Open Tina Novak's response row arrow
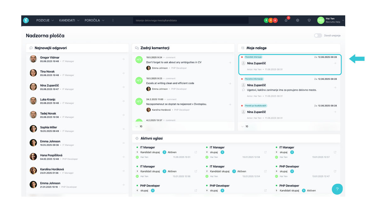 coord(123,73)
